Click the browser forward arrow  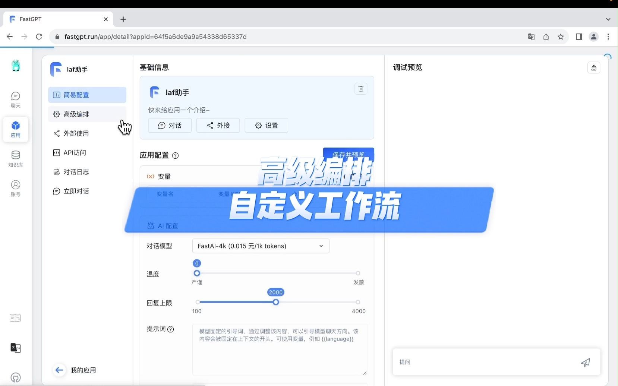(24, 37)
